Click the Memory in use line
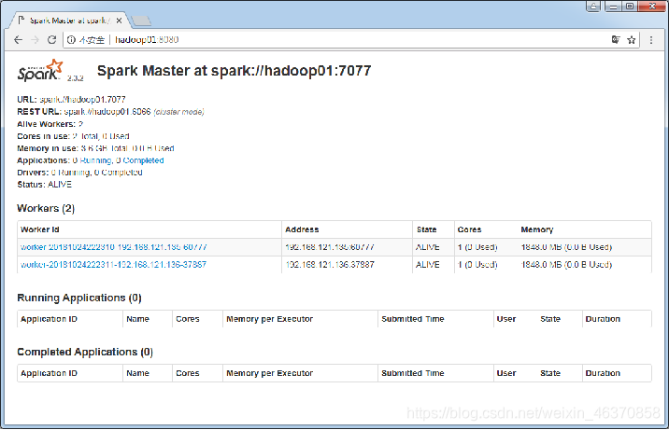 95,148
